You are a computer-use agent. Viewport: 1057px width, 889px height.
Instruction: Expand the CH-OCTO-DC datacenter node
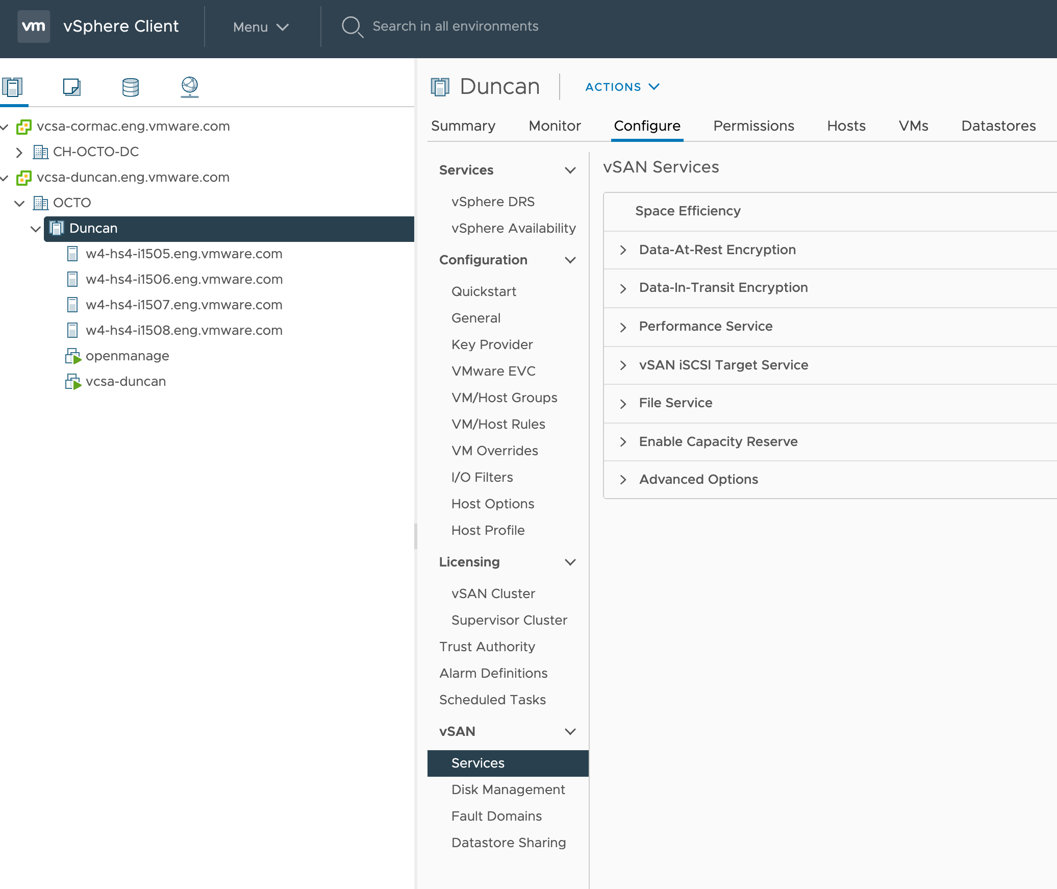click(19, 152)
